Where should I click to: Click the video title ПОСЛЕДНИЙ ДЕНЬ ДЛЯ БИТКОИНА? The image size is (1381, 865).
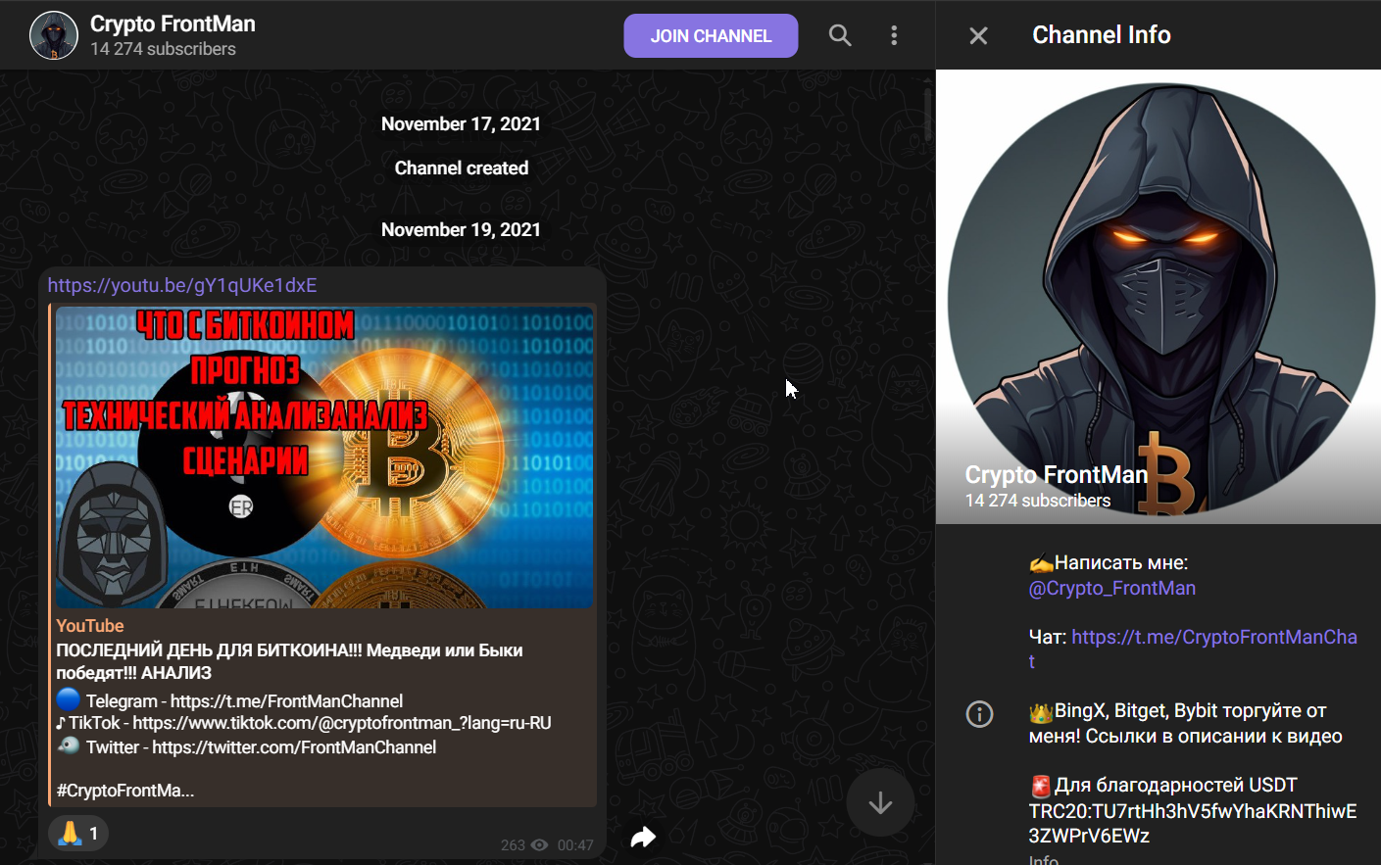pos(289,661)
